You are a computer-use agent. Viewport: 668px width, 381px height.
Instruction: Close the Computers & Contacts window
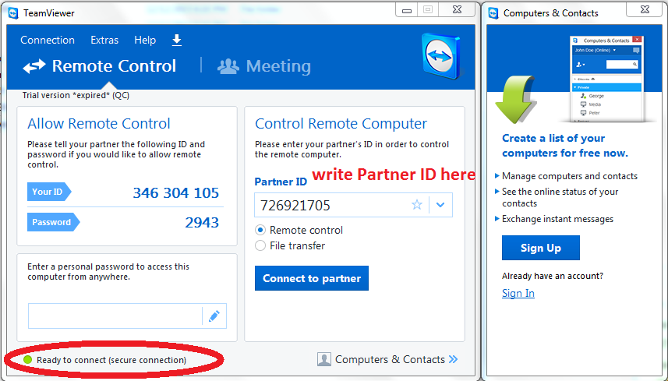click(645, 10)
